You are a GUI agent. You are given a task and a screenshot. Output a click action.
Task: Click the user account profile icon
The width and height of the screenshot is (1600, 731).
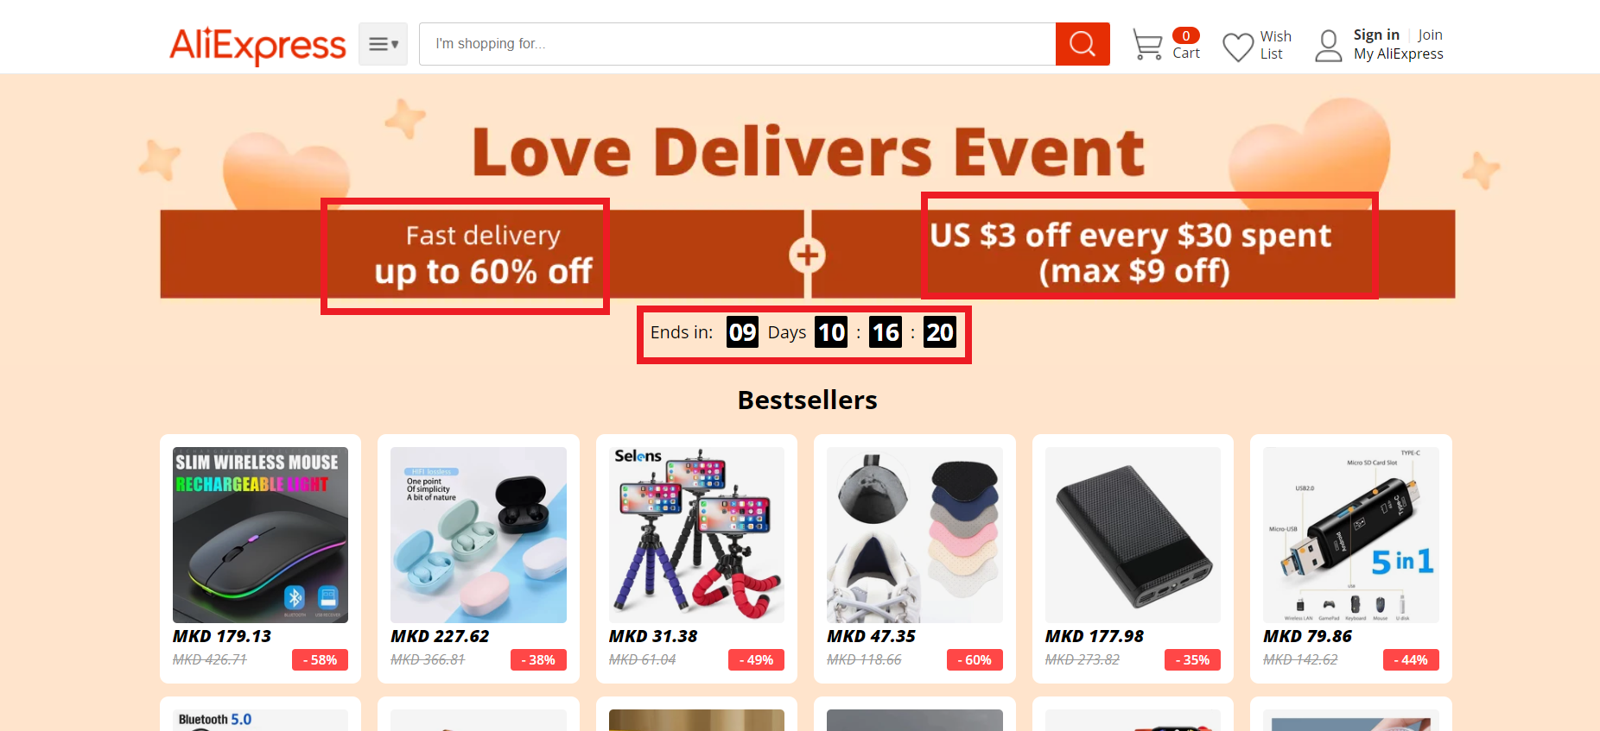coord(1328,46)
